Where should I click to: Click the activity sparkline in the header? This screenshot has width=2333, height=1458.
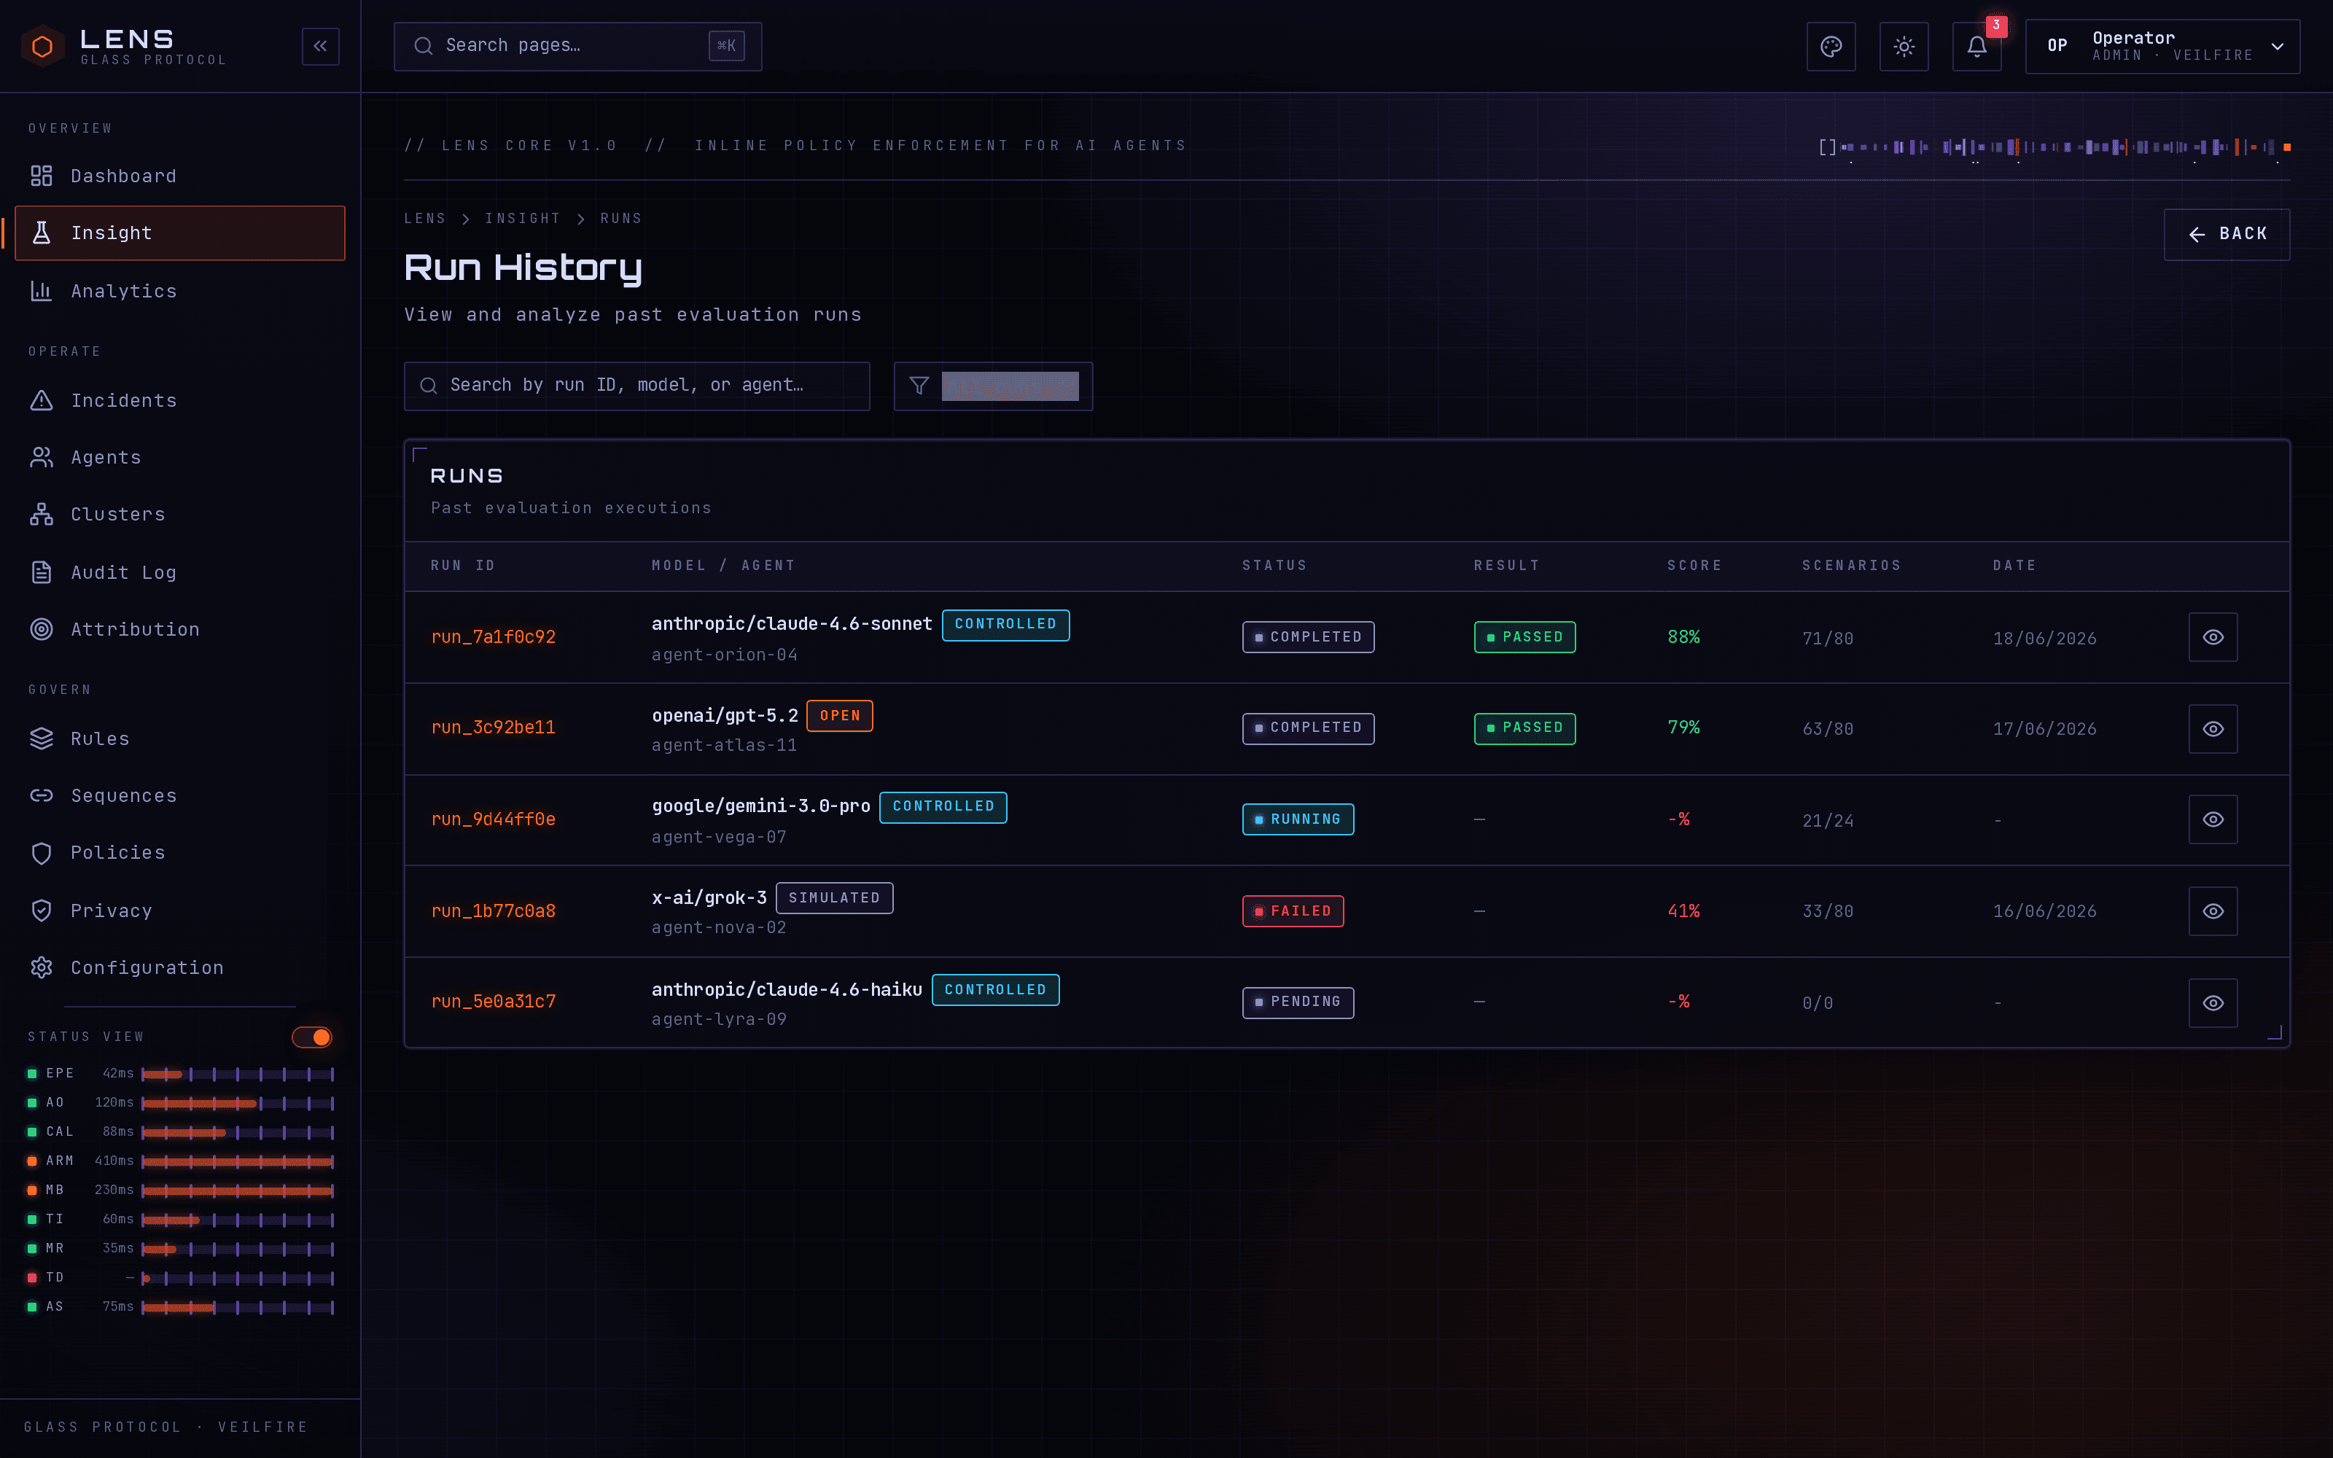(x=2054, y=147)
